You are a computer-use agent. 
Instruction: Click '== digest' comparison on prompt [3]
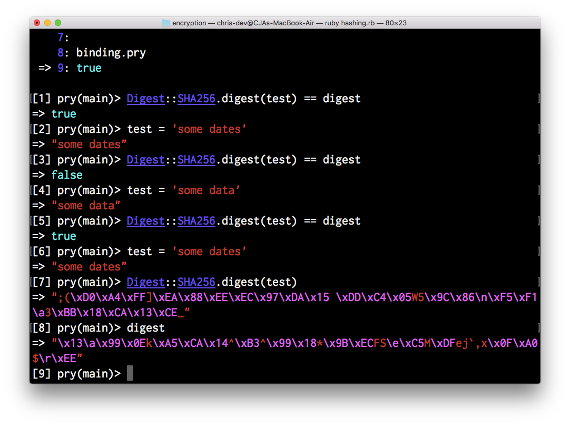(332, 160)
